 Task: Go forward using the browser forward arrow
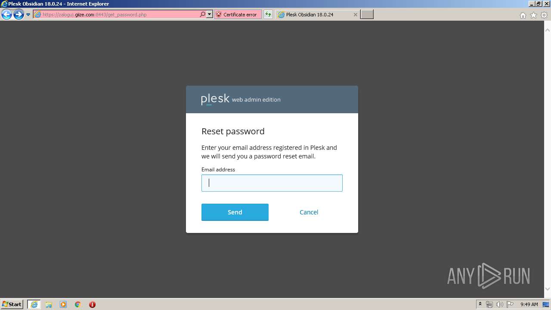coord(19,15)
